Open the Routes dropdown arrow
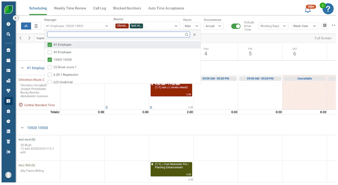Viewport: 338px width, 185px height. click(x=176, y=26)
